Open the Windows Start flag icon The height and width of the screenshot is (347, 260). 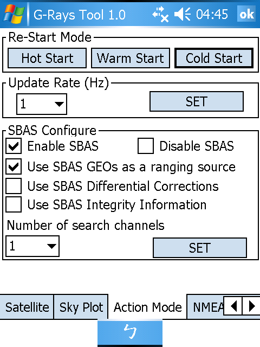14,14
